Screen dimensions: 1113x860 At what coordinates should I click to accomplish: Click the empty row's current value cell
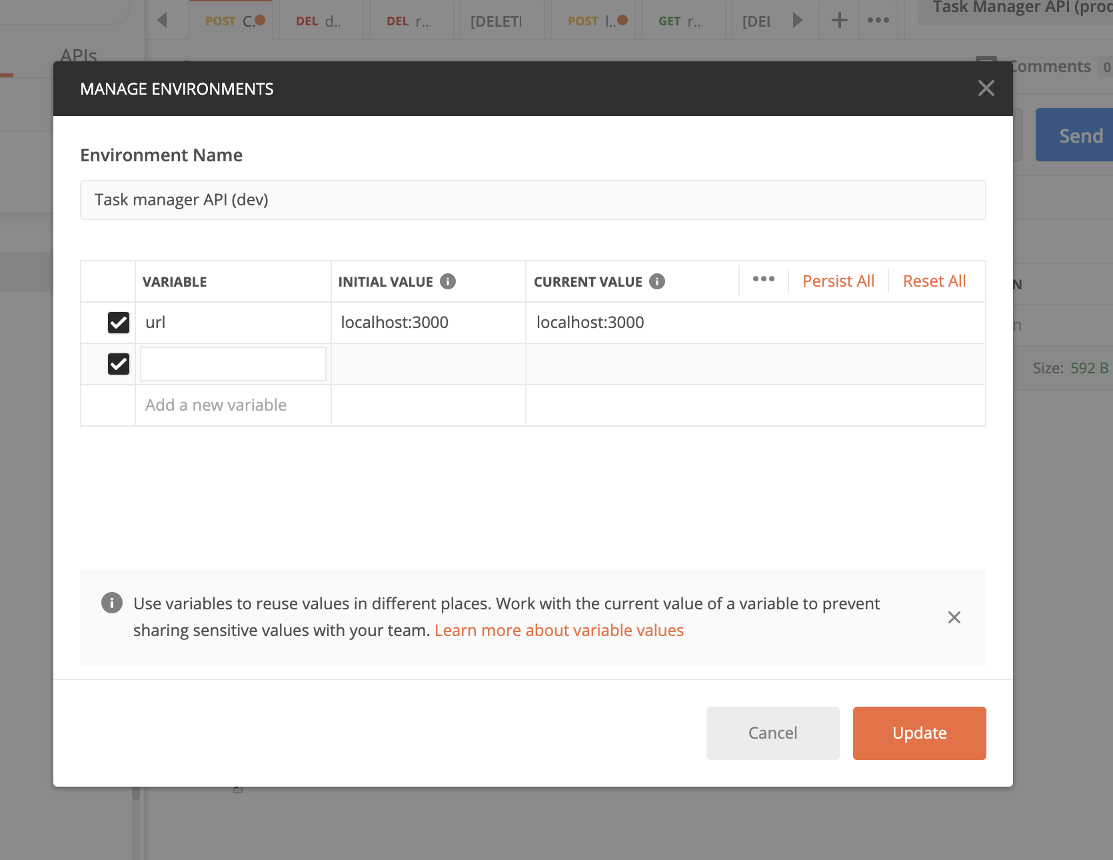click(756, 364)
